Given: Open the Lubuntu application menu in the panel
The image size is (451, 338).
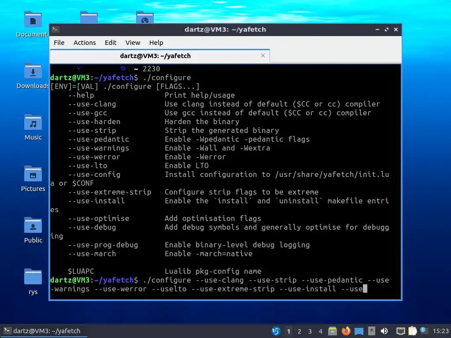Looking at the screenshot, I should pyautogui.click(x=276, y=331).
